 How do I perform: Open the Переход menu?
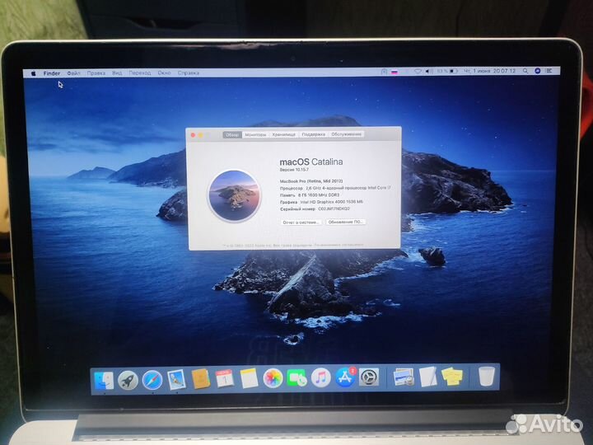[140, 73]
